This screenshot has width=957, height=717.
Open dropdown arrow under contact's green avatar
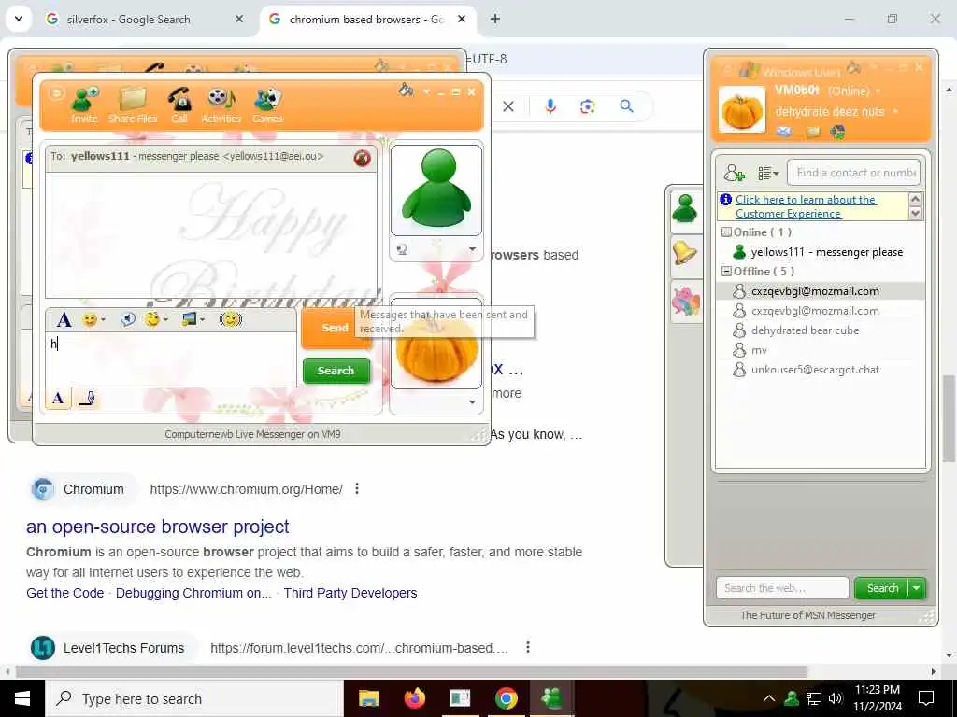point(472,248)
